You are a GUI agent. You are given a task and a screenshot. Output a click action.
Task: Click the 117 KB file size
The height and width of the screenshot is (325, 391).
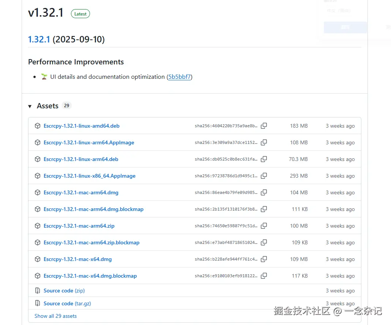click(x=300, y=276)
